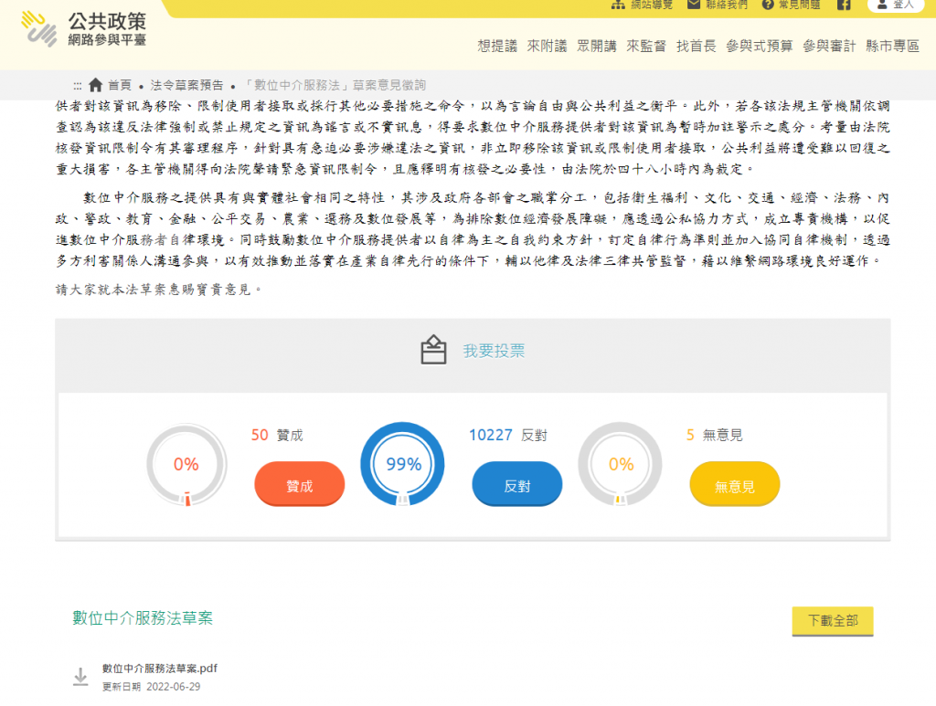Screen dimensions: 936x706
Task: Vote with the yellow 無意見 button
Action: tap(735, 483)
